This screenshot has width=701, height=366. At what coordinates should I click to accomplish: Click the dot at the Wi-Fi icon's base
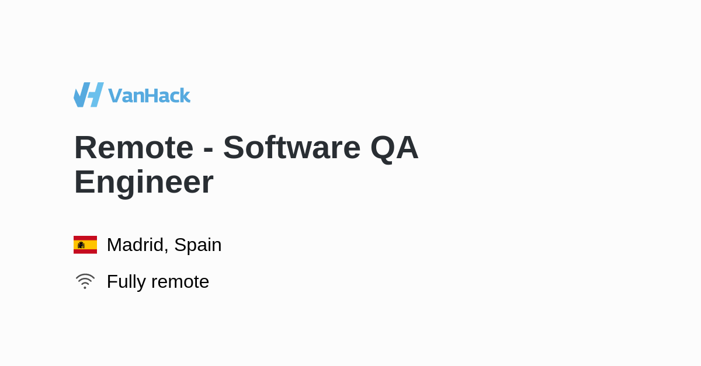click(x=85, y=287)
